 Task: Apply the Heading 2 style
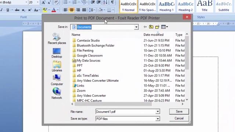(185, 6)
